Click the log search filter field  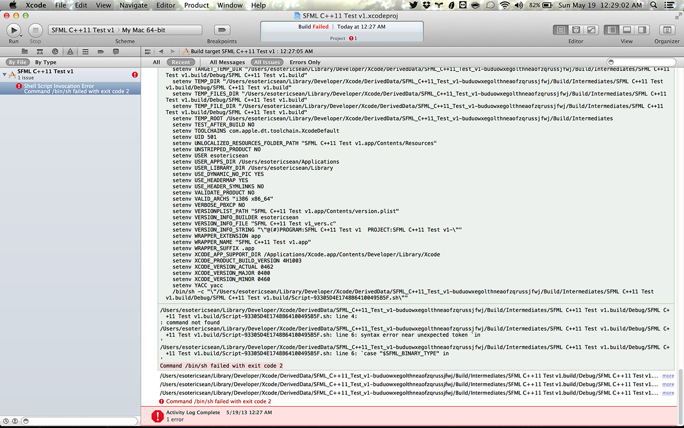641,62
